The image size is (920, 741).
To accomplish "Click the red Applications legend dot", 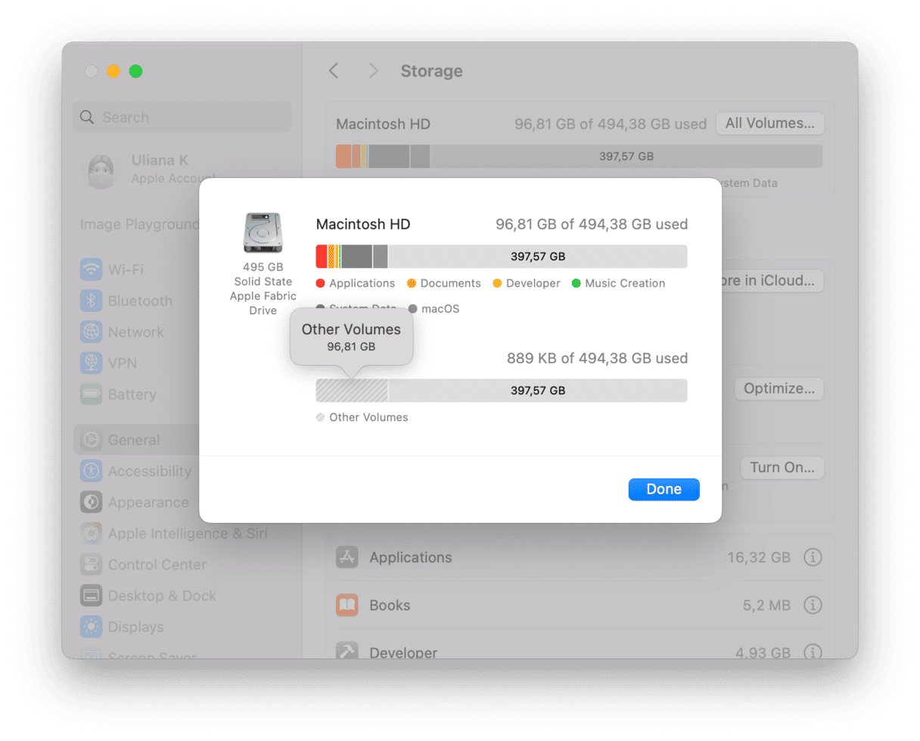I will (321, 283).
